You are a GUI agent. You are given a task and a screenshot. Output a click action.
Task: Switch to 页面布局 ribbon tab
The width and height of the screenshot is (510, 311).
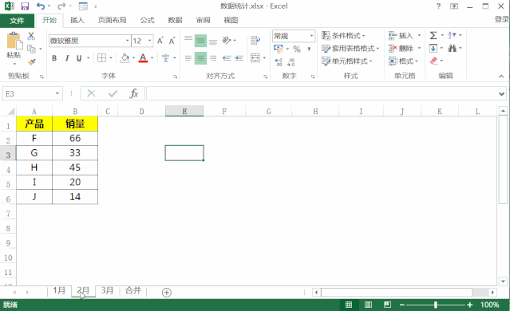pos(113,20)
